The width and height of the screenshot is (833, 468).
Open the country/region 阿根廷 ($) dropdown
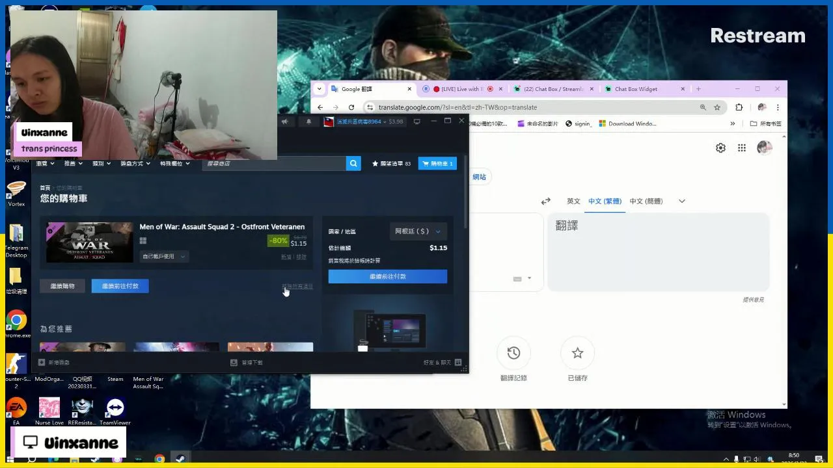418,231
